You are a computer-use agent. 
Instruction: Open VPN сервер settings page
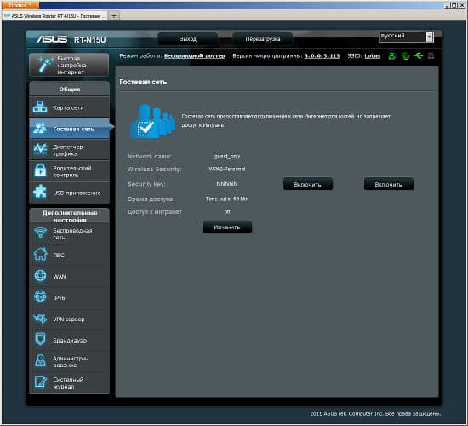(69, 319)
